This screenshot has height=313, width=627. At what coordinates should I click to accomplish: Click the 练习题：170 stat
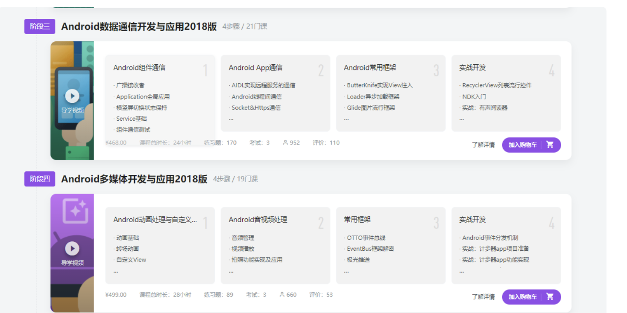[220, 143]
